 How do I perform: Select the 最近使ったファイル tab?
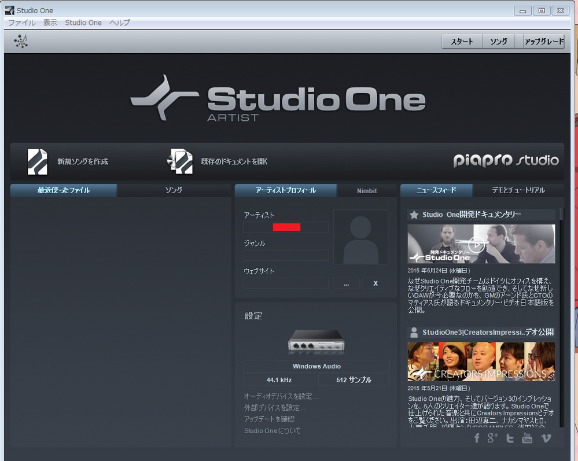coord(64,190)
